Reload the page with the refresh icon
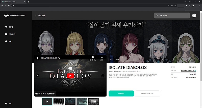Image resolution: width=202 pixels, height=108 pixels. (9, 5)
